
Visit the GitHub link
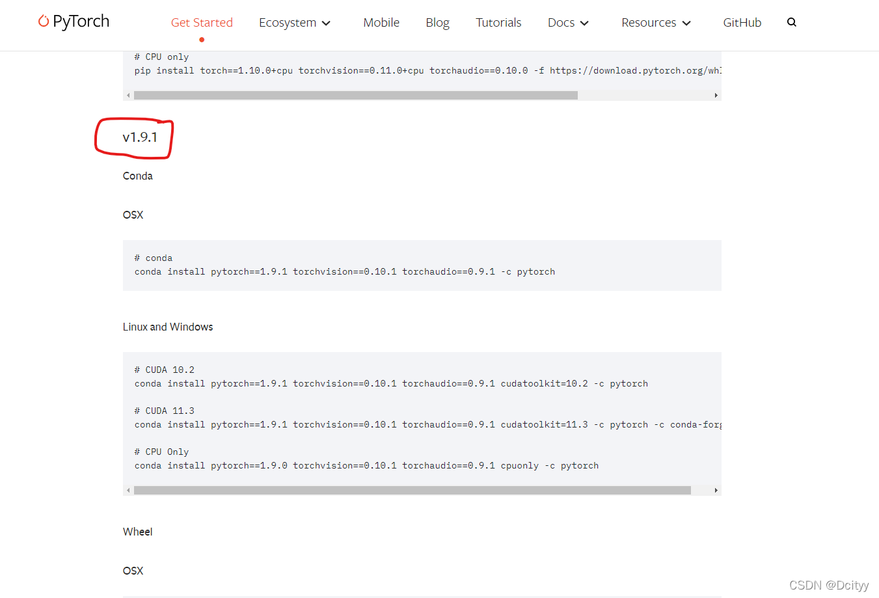[742, 22]
